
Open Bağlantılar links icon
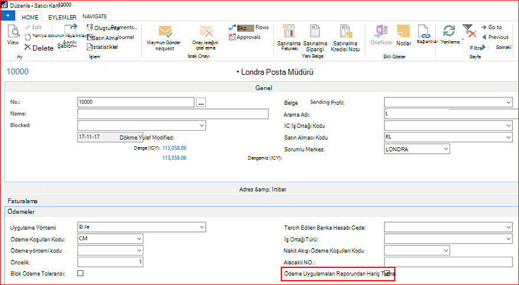424,32
